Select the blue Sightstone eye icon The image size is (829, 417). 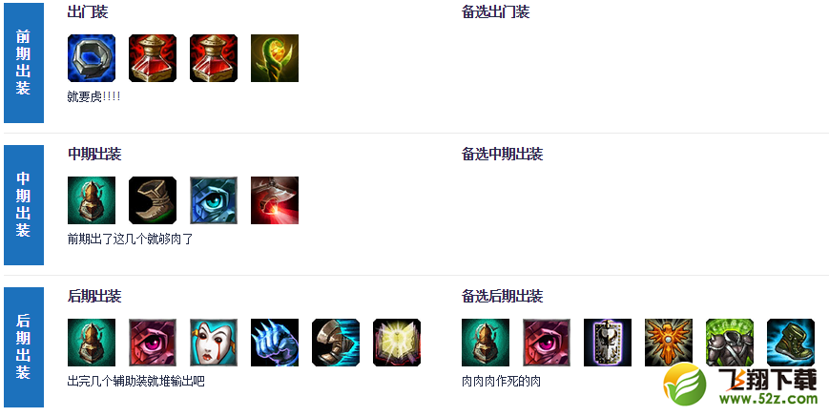coord(214,200)
